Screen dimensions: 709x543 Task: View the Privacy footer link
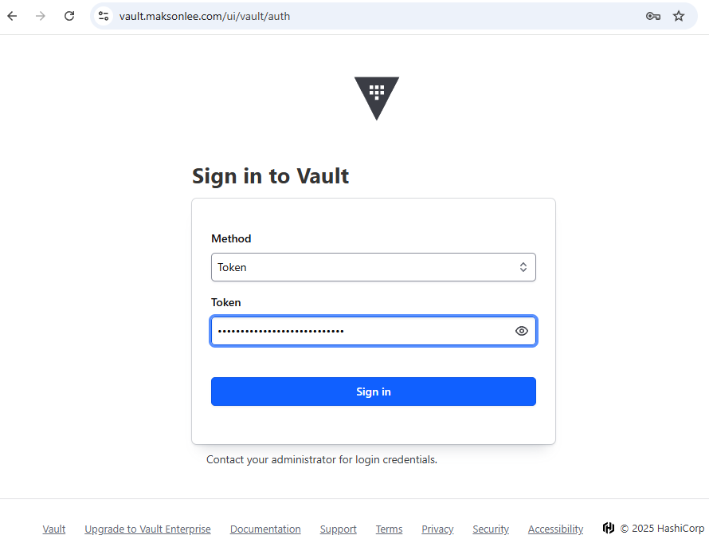pyautogui.click(x=437, y=529)
